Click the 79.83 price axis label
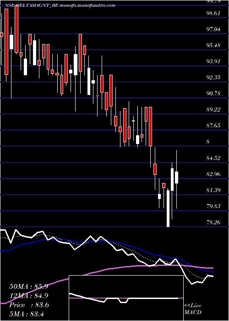 click(x=213, y=206)
